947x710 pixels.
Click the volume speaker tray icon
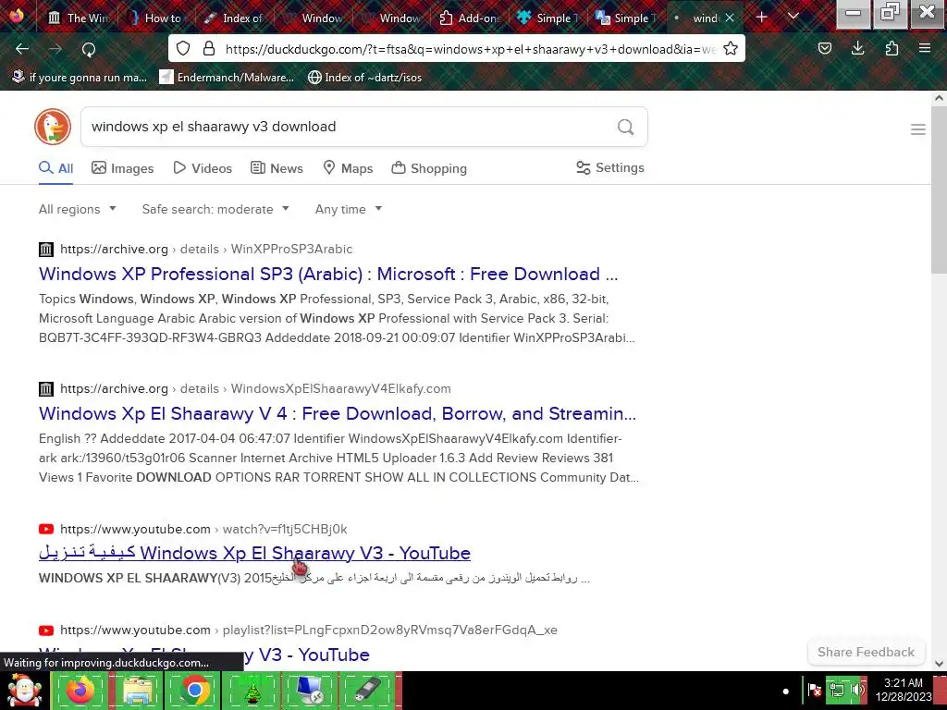coord(857,690)
